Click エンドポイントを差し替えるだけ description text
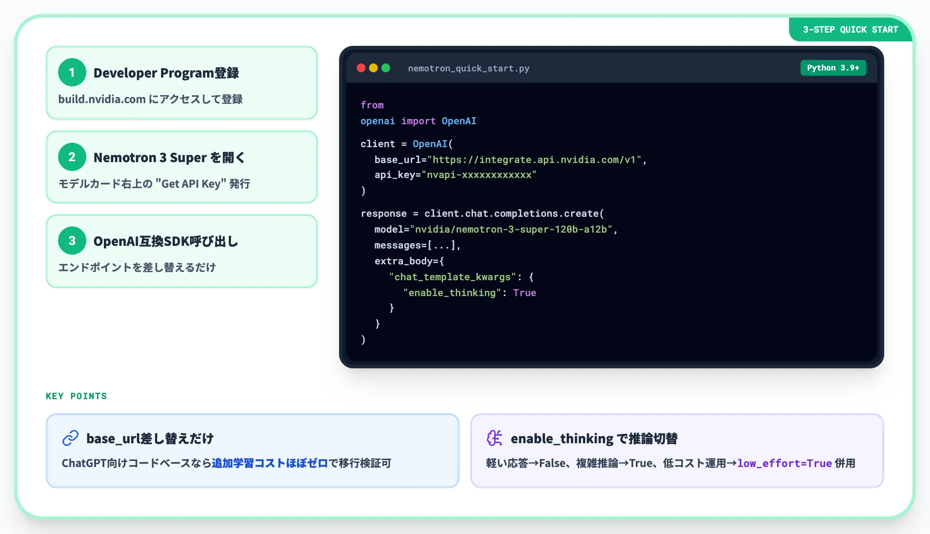 point(137,267)
